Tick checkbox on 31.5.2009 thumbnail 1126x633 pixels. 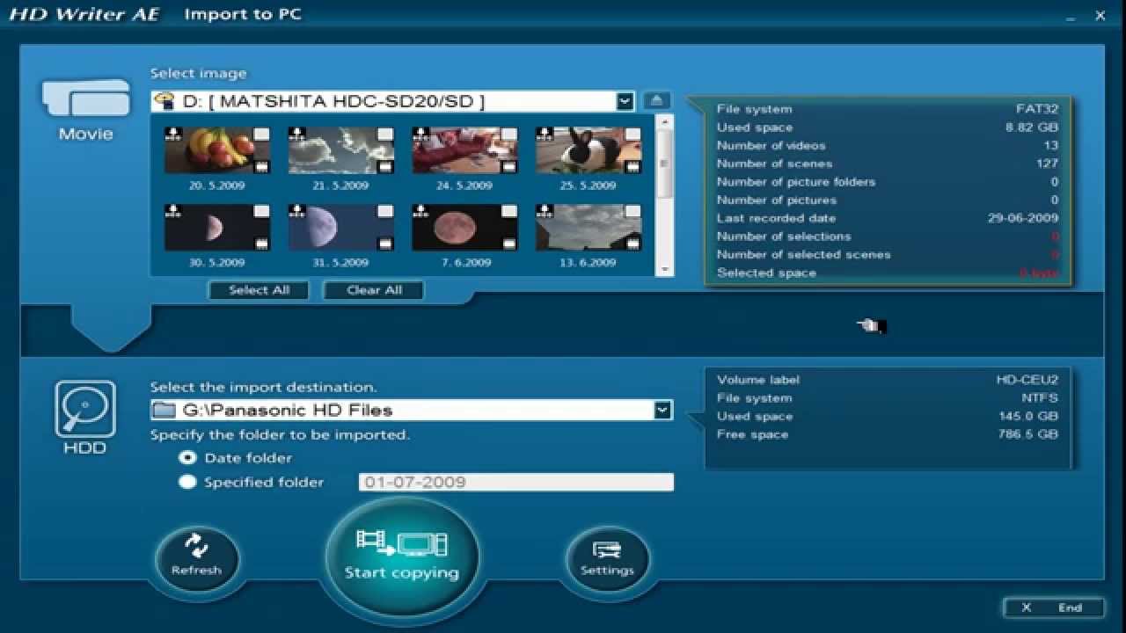point(385,211)
